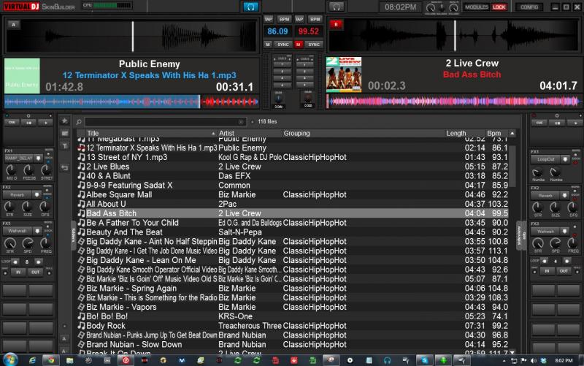Click the search magnifier icon

point(79,122)
